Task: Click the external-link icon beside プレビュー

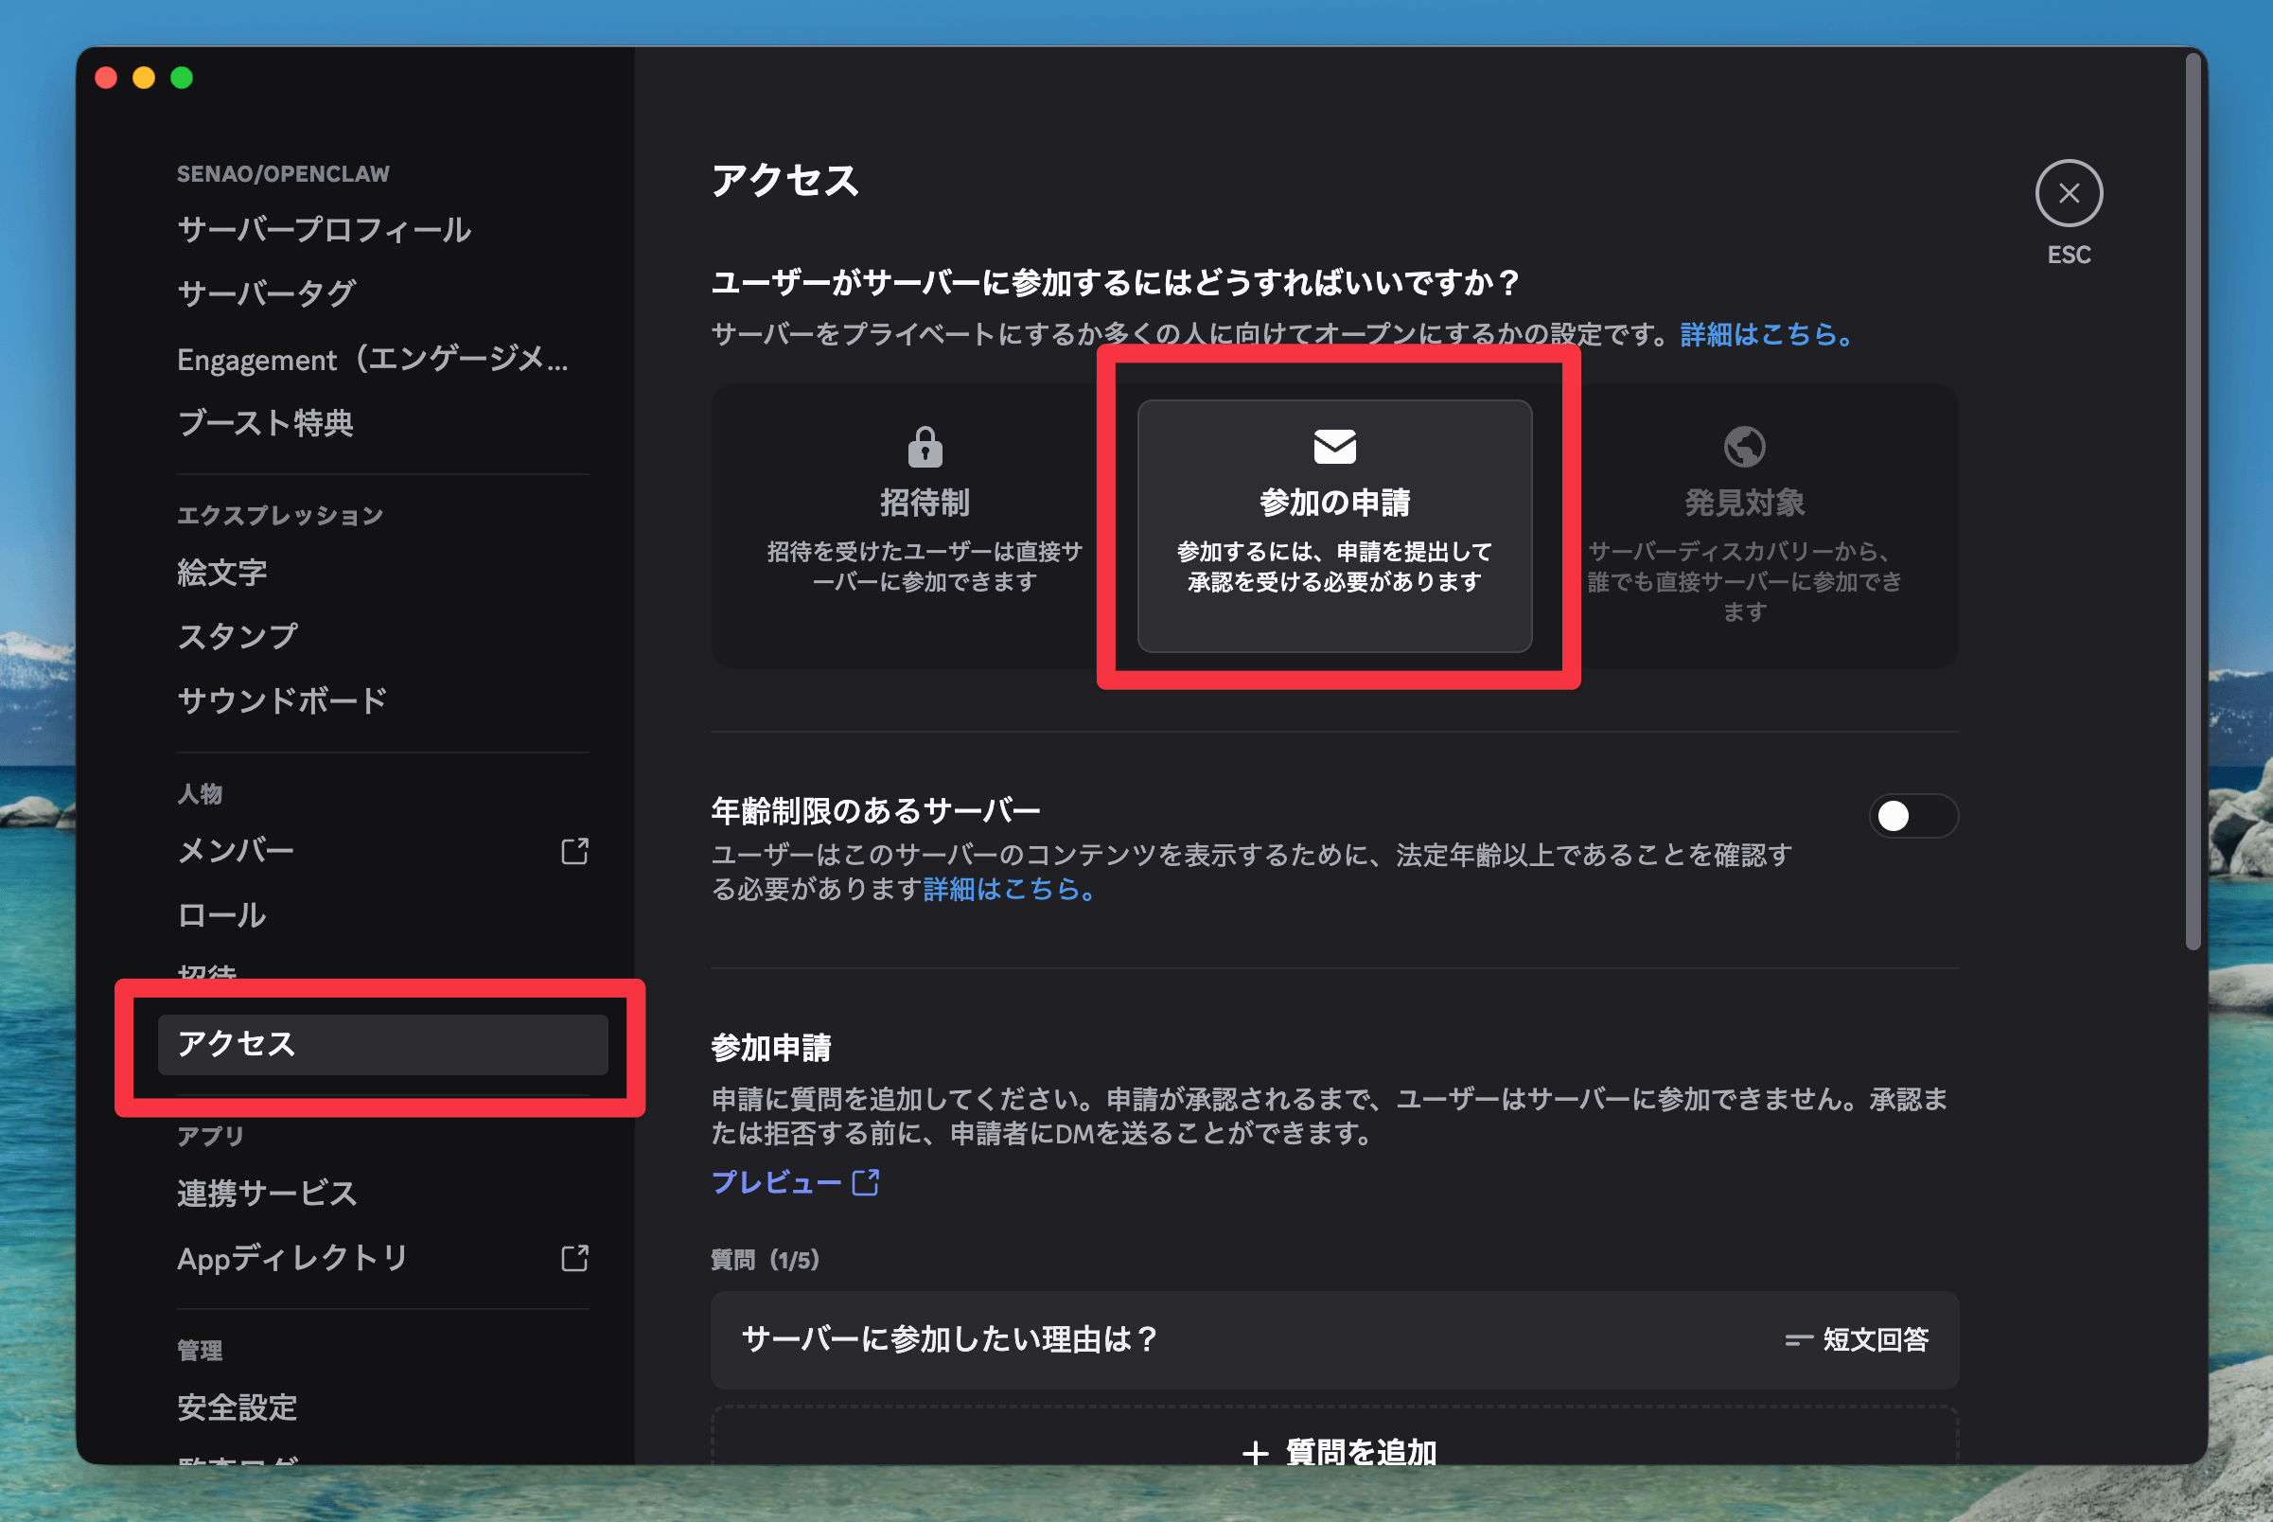Action: point(865,1182)
